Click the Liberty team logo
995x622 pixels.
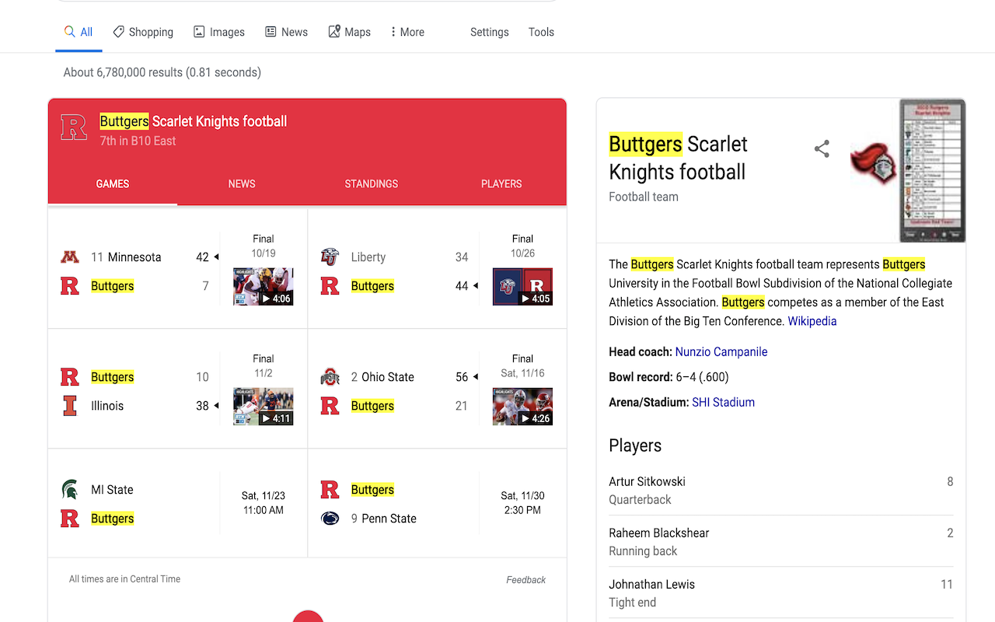pos(330,257)
